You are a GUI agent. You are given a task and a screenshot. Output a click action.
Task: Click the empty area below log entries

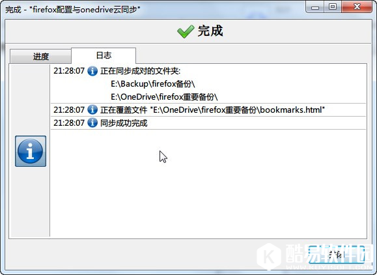pos(208,184)
